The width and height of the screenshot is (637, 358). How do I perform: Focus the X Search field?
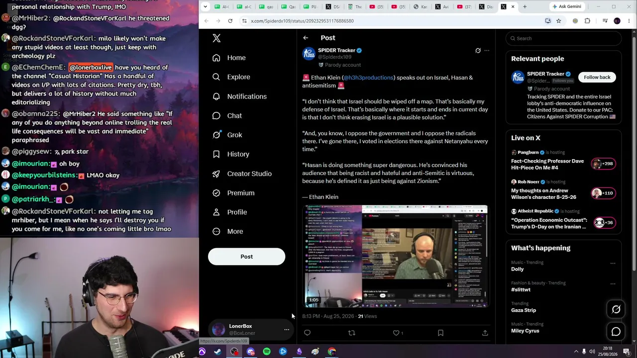tap(564, 38)
